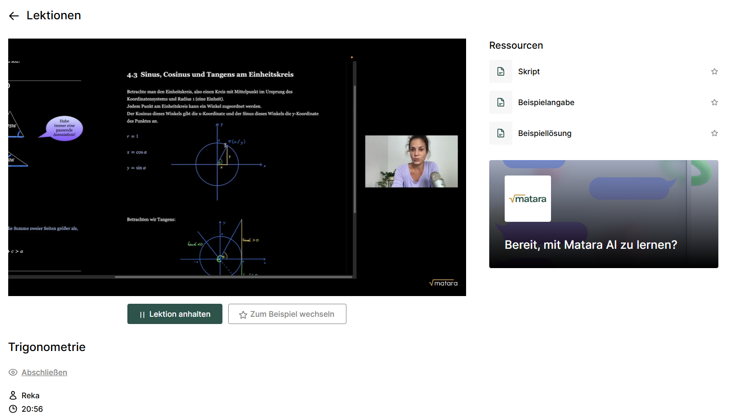Open the Skript document icon
Viewport: 730px width, 419px height.
pos(501,71)
